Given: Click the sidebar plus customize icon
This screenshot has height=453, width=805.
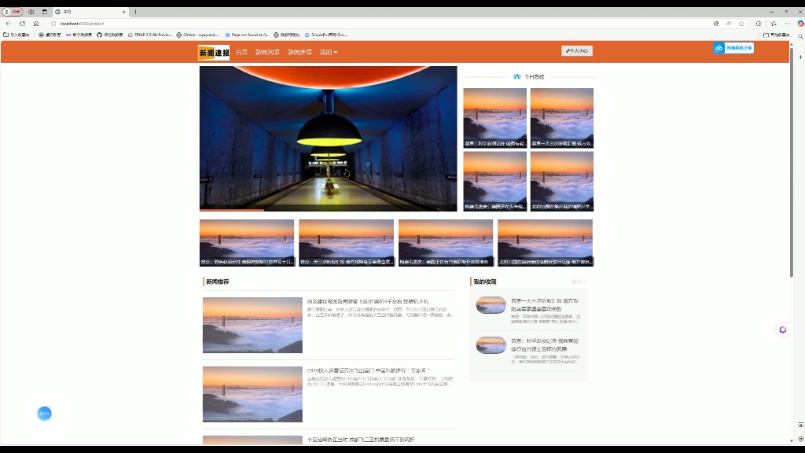Looking at the screenshot, I should pos(800,57).
